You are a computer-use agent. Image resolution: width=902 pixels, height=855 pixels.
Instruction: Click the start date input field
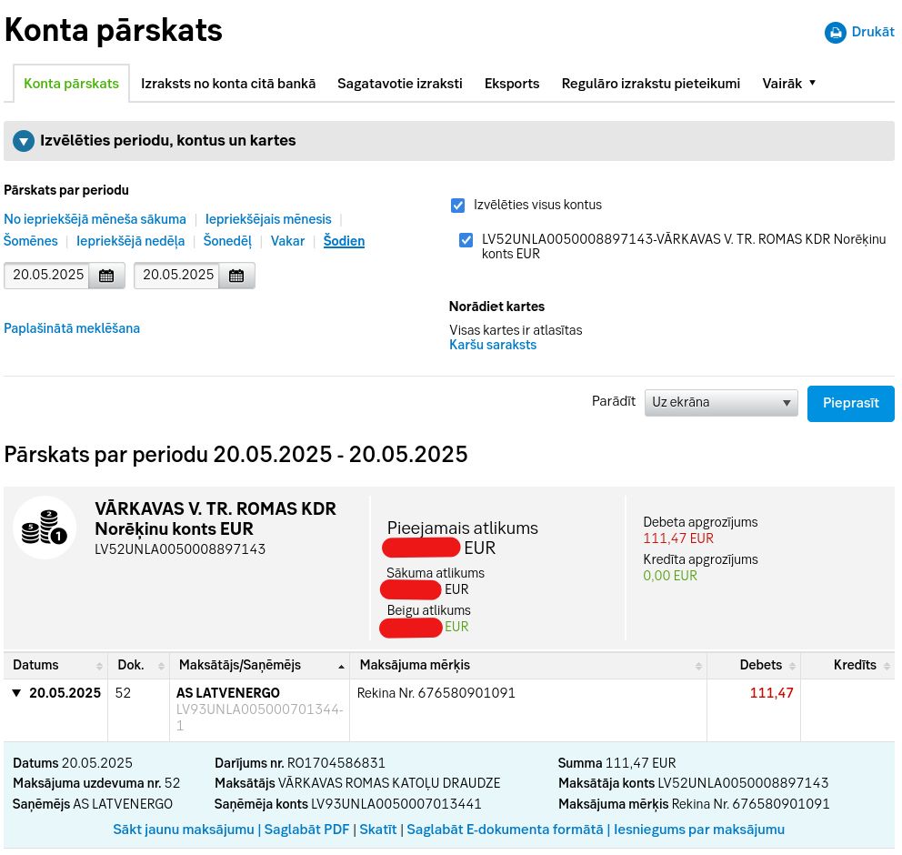47,275
